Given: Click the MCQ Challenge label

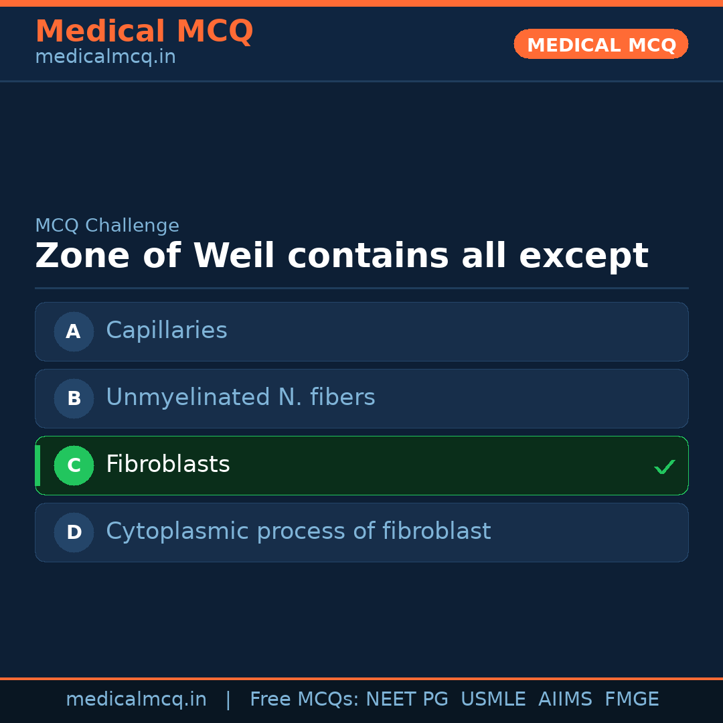Looking at the screenshot, I should pyautogui.click(x=107, y=226).
